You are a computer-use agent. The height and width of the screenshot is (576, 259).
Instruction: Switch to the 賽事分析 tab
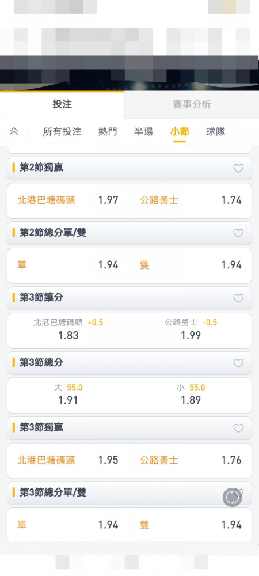[192, 104]
